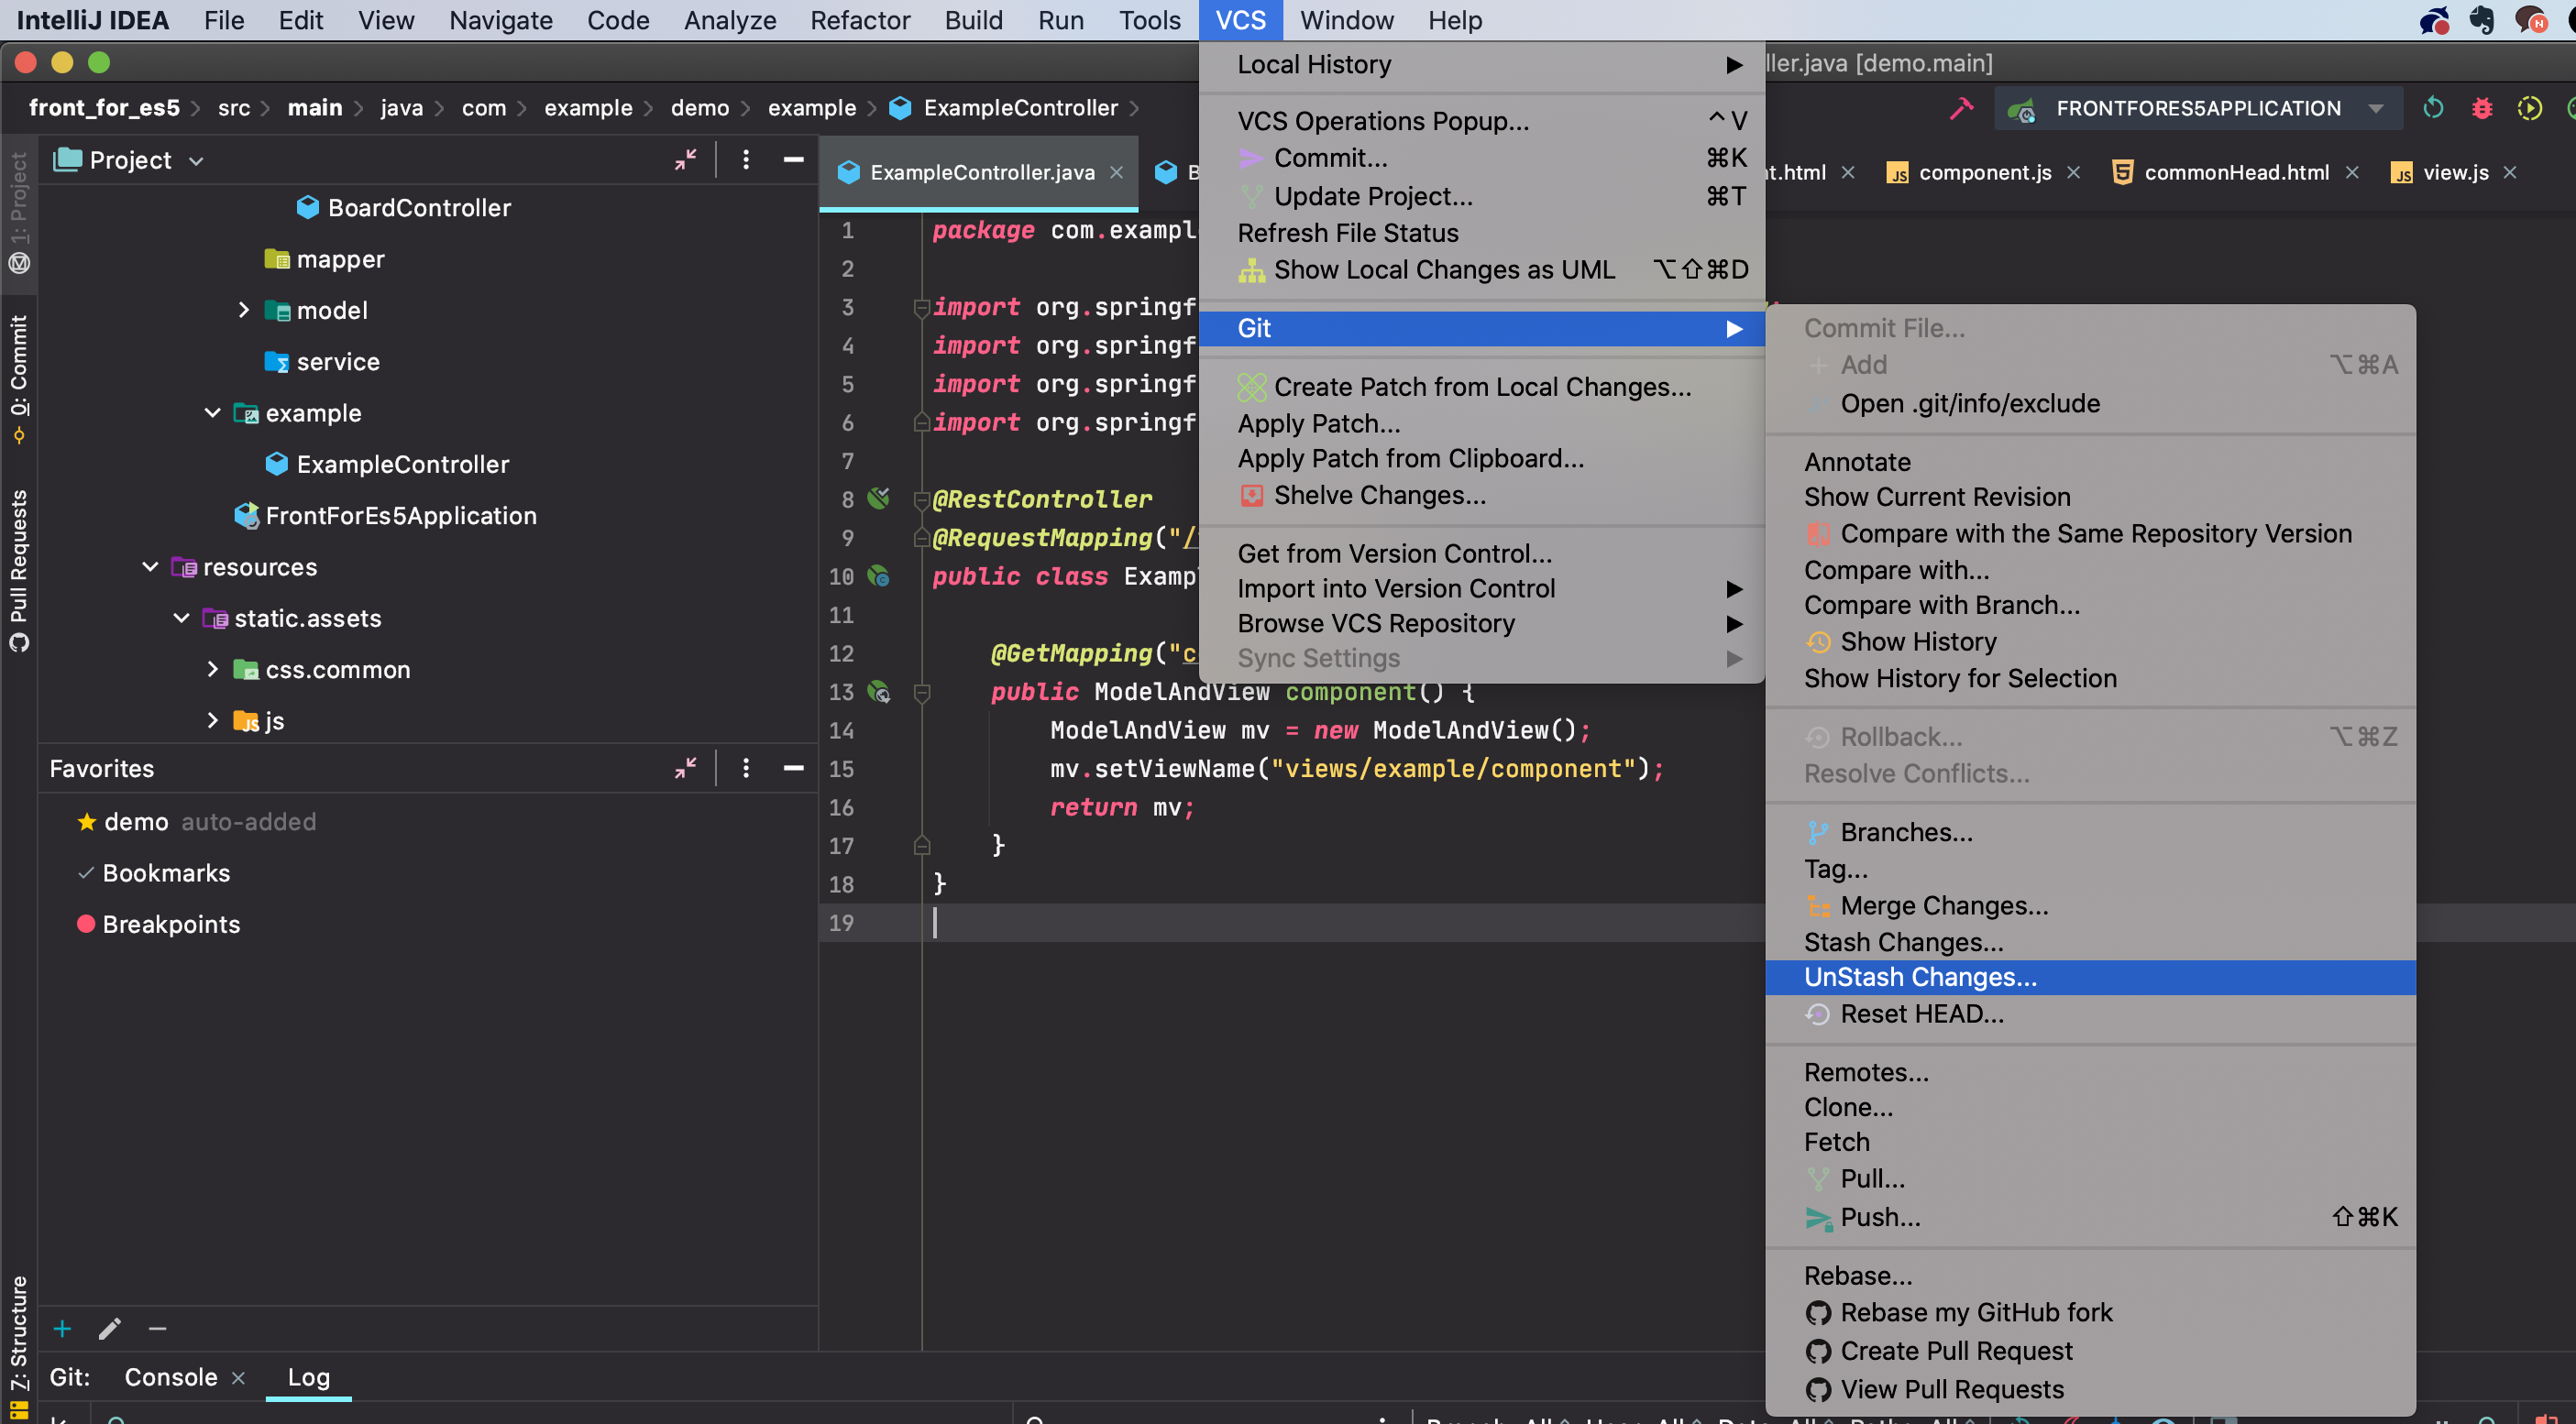Close the component.js tab
The width and height of the screenshot is (2576, 1424).
tap(2074, 173)
